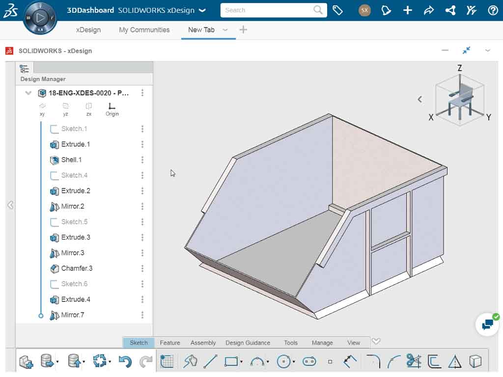503x377 pixels.
Task: Open the New Tab dropdown chevron
Action: point(224,30)
